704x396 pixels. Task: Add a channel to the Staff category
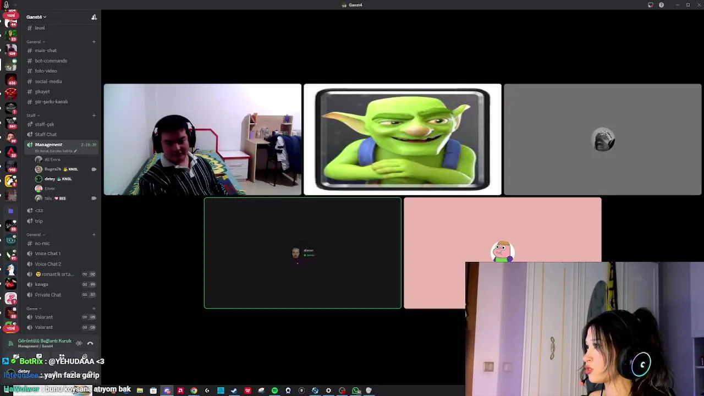pos(94,116)
